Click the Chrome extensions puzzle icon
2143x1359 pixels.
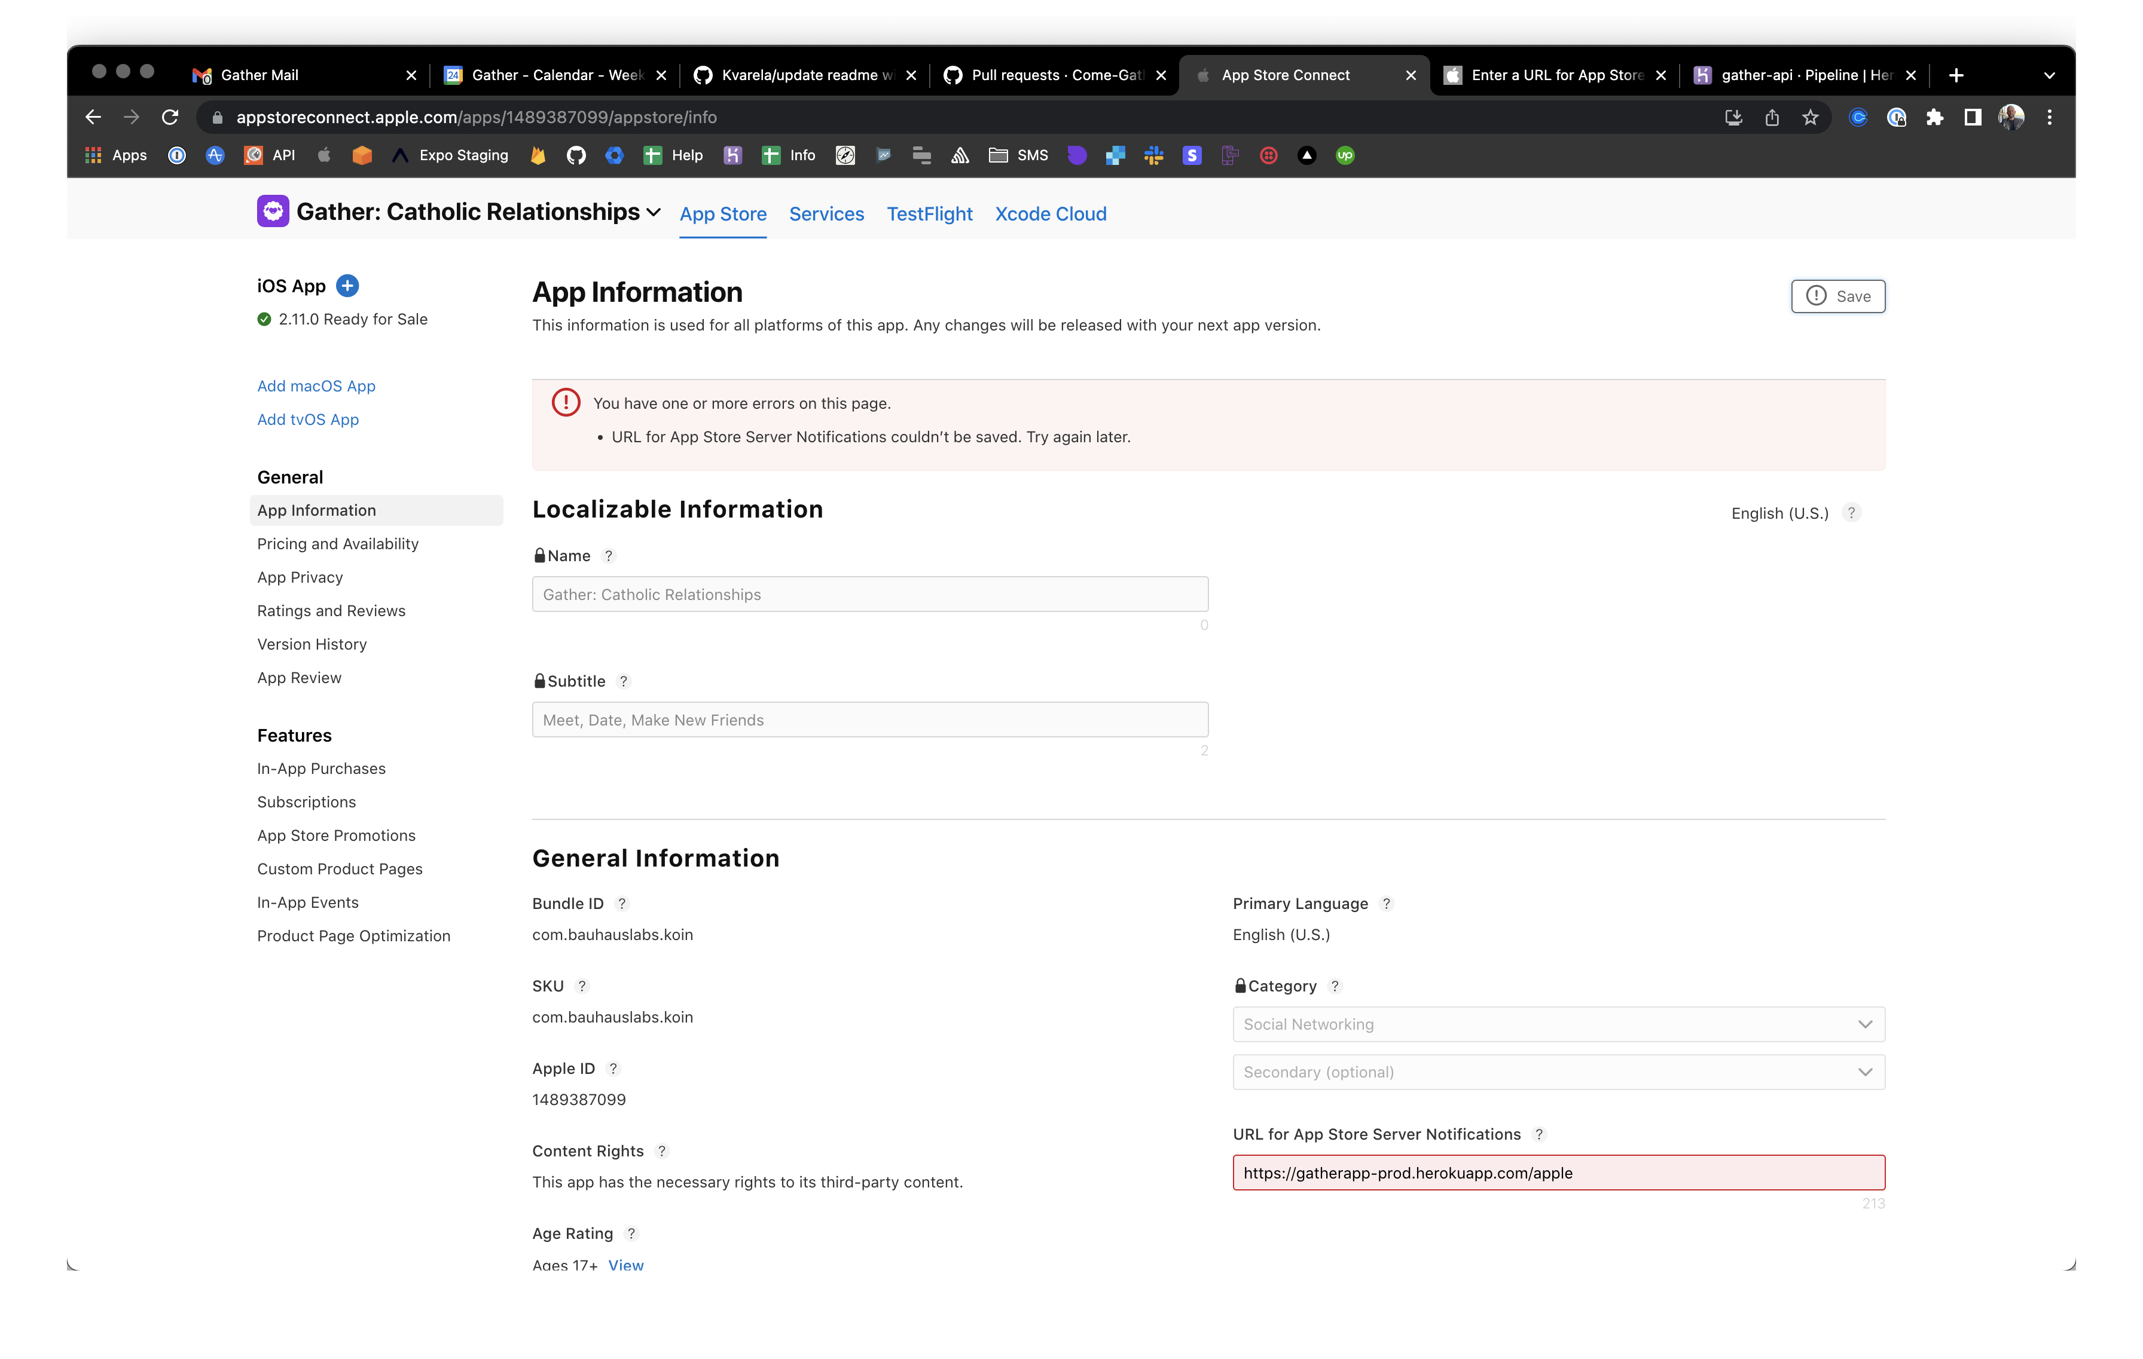[1936, 117]
